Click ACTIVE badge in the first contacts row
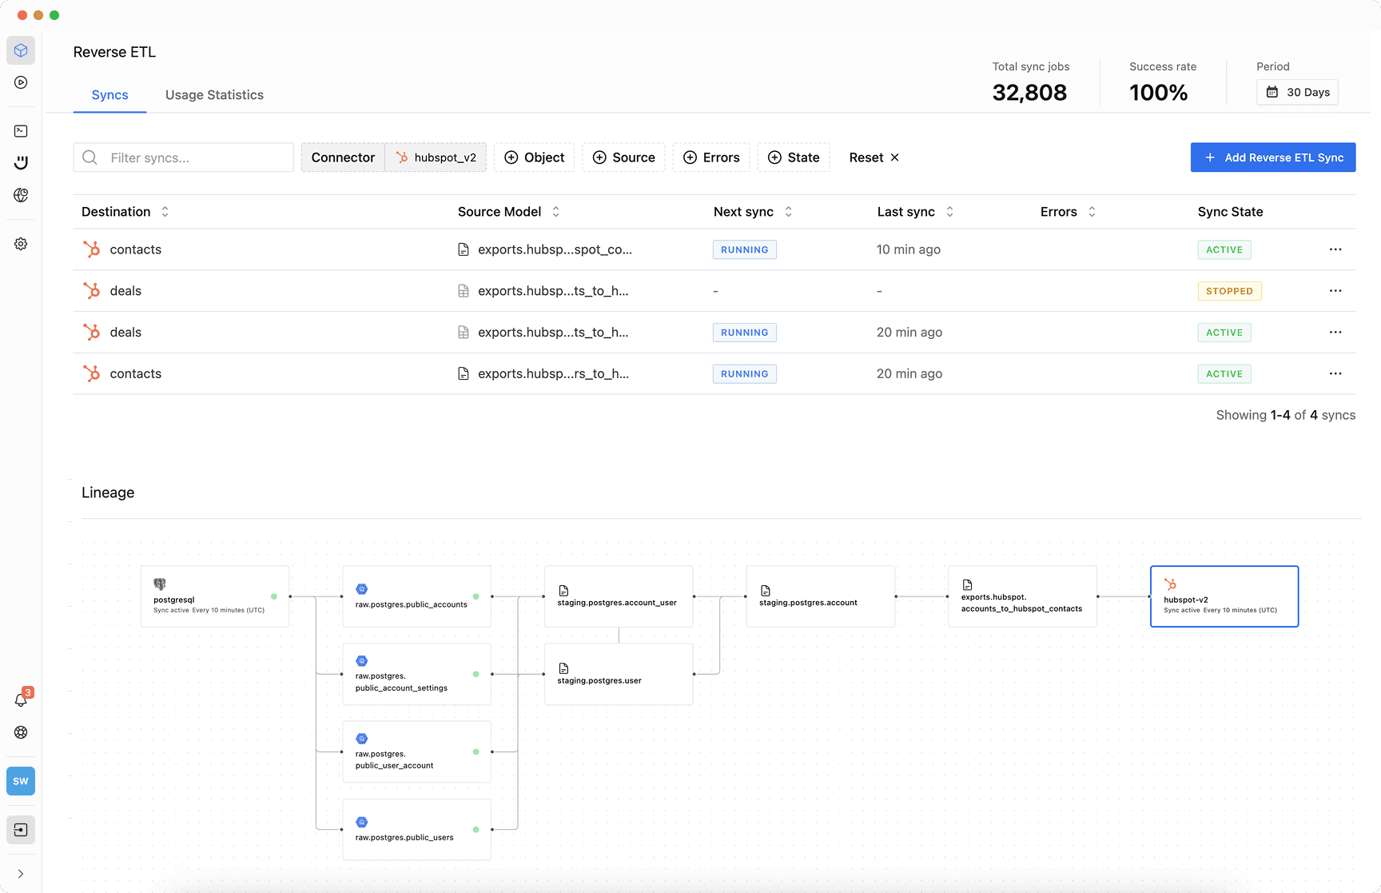This screenshot has width=1381, height=893. 1224,249
